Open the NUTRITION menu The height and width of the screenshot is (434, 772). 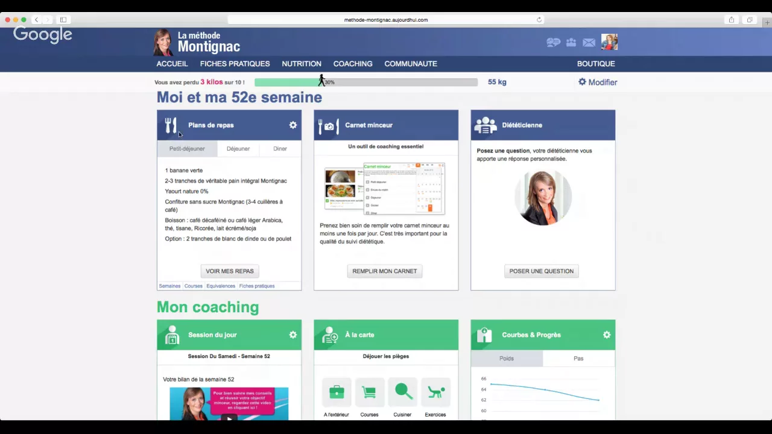click(x=301, y=63)
